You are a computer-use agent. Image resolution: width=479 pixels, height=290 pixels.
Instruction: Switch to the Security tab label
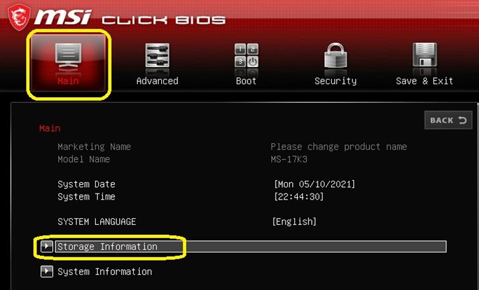click(335, 81)
